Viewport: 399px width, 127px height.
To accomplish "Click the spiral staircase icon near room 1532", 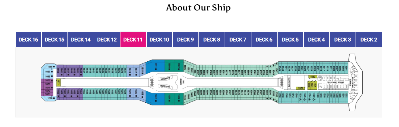I will click(319, 78).
